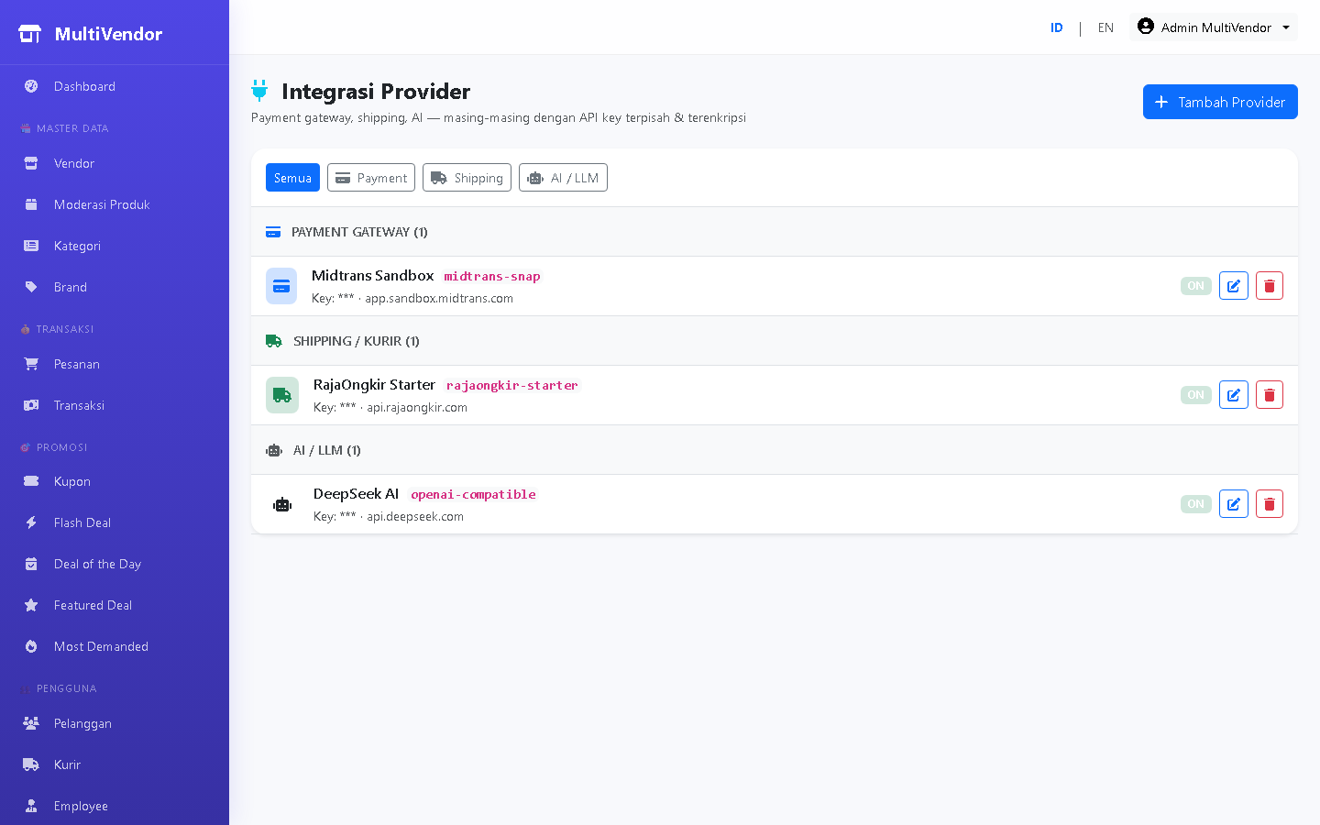This screenshot has height=825, width=1320.
Task: Delete the RajaOngkir Starter provider
Action: (1270, 395)
